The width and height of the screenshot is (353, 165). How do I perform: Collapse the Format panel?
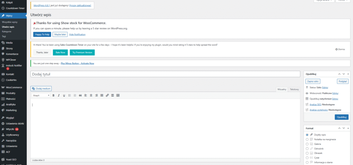348,128
